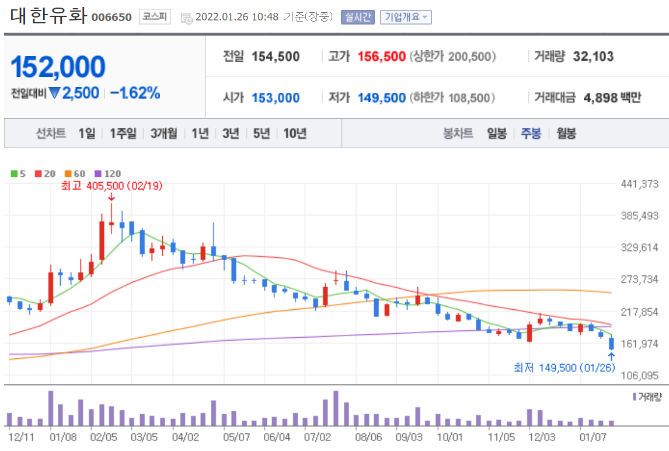The image size is (669, 451).
Task: Click the 실시간 realtime button
Action: (x=357, y=17)
